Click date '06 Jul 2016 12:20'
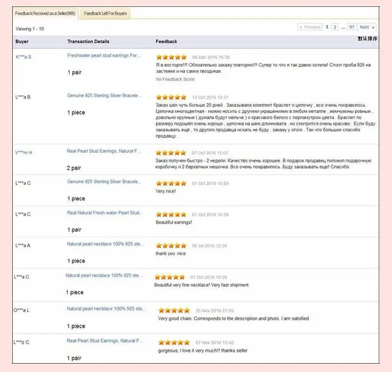Screen dimensions: 392x372 click(x=210, y=246)
